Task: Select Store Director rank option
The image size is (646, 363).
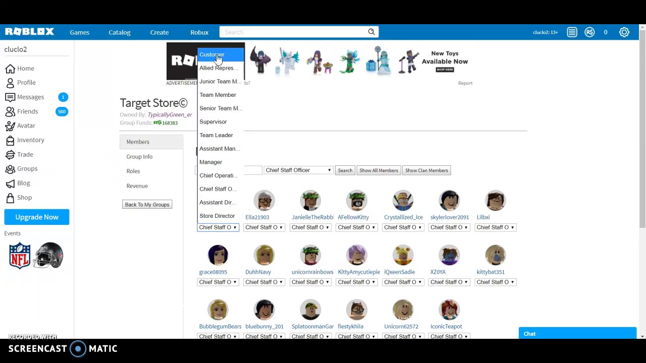Action: 221,216
